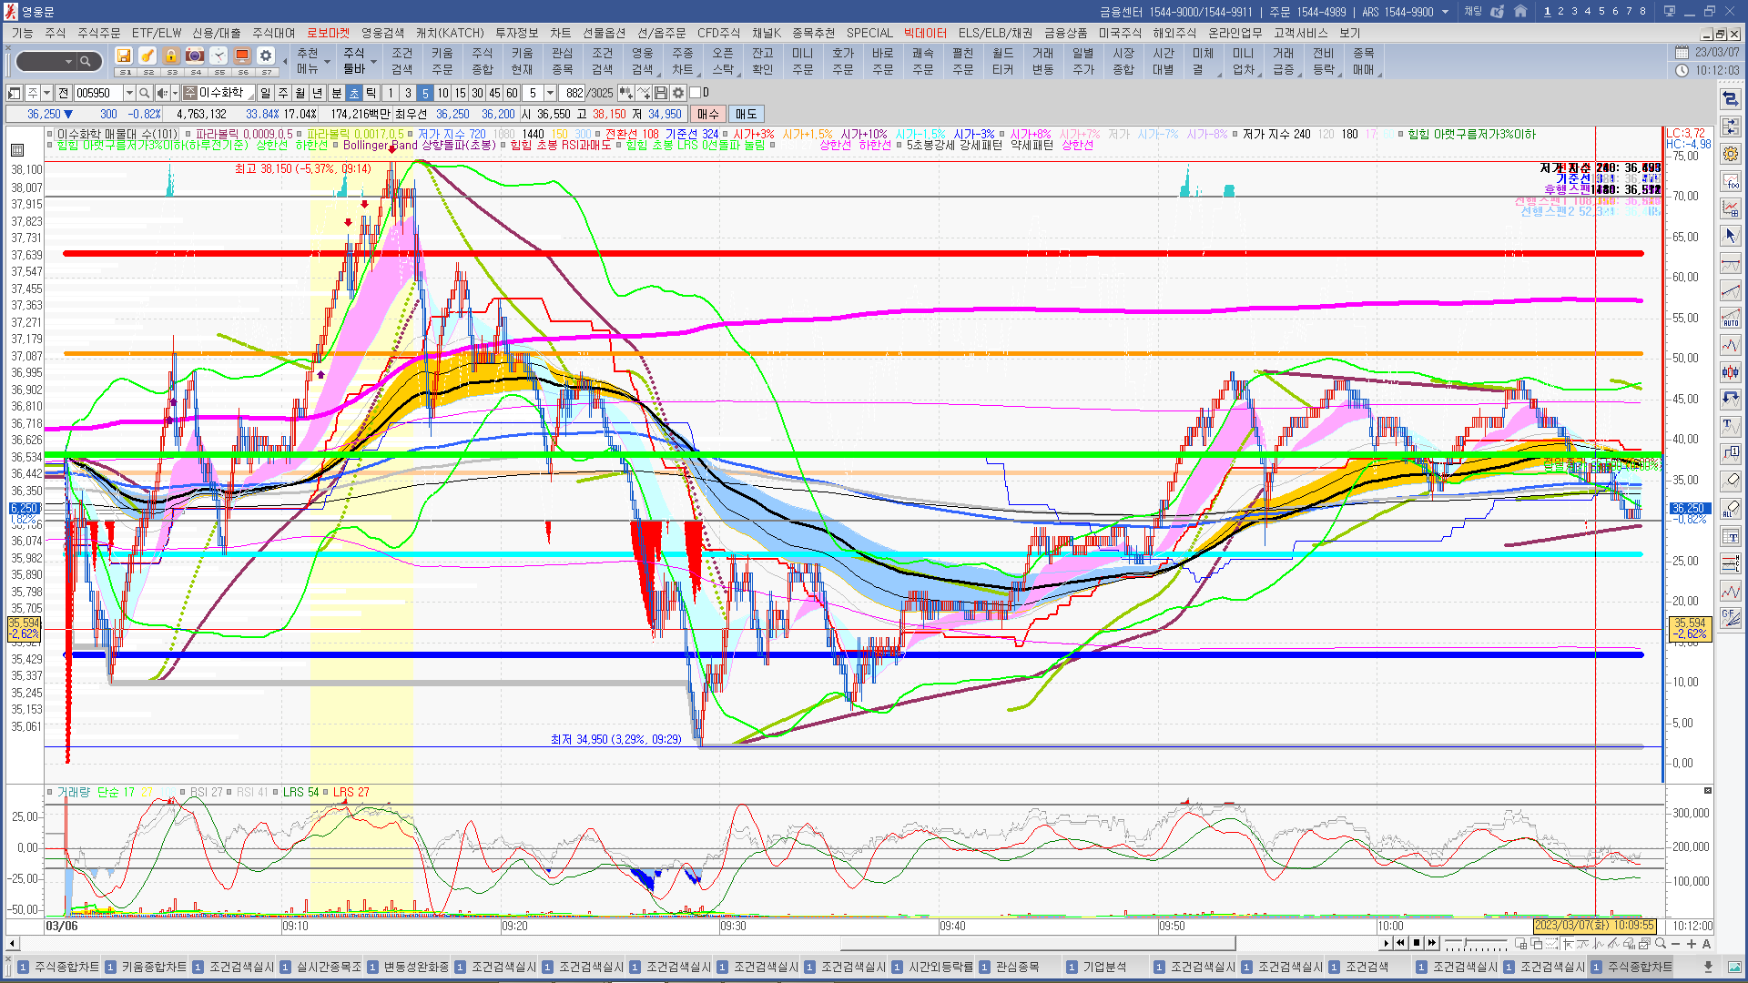Open the 차트 menu in menu bar
Image resolution: width=1748 pixels, height=983 pixels.
560,33
